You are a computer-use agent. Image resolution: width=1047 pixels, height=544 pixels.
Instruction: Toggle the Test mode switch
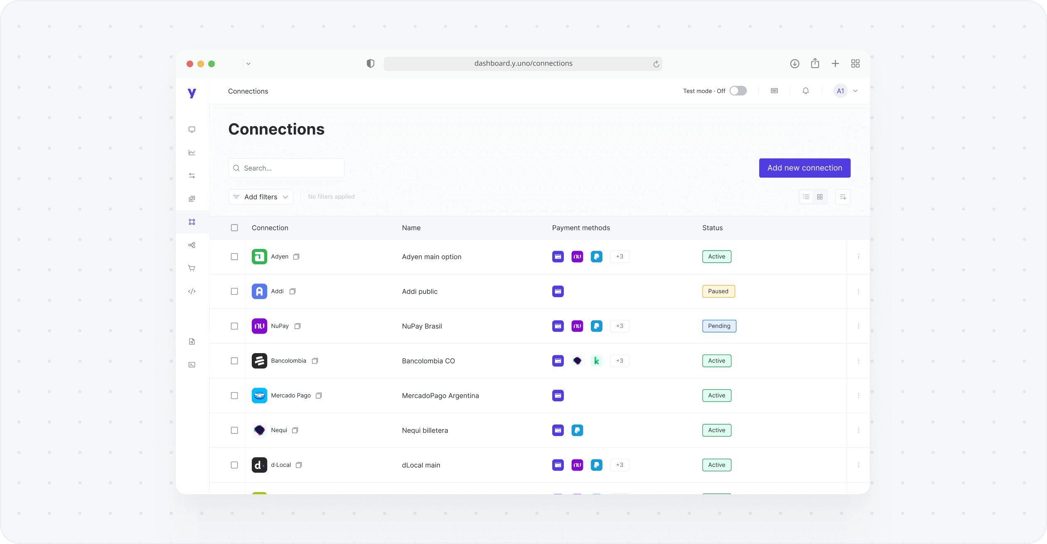click(738, 91)
